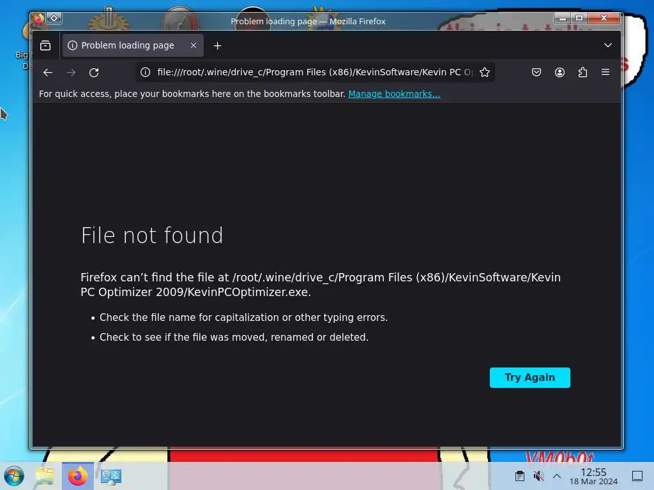Open the Extensions panel

(582, 73)
